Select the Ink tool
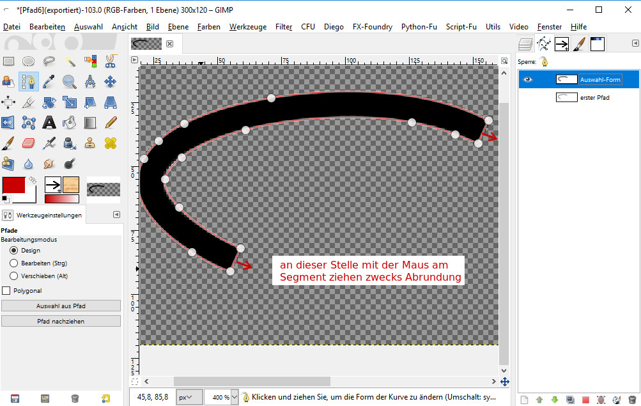This screenshot has height=406, width=641. point(70,143)
